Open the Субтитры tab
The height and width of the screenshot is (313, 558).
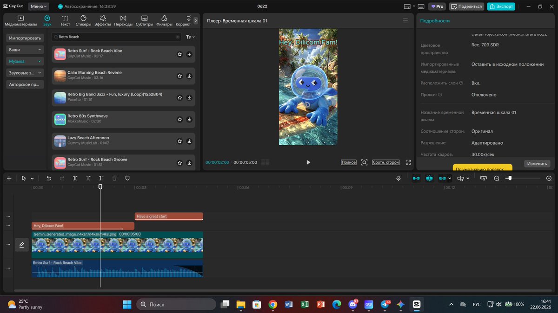[144, 20]
